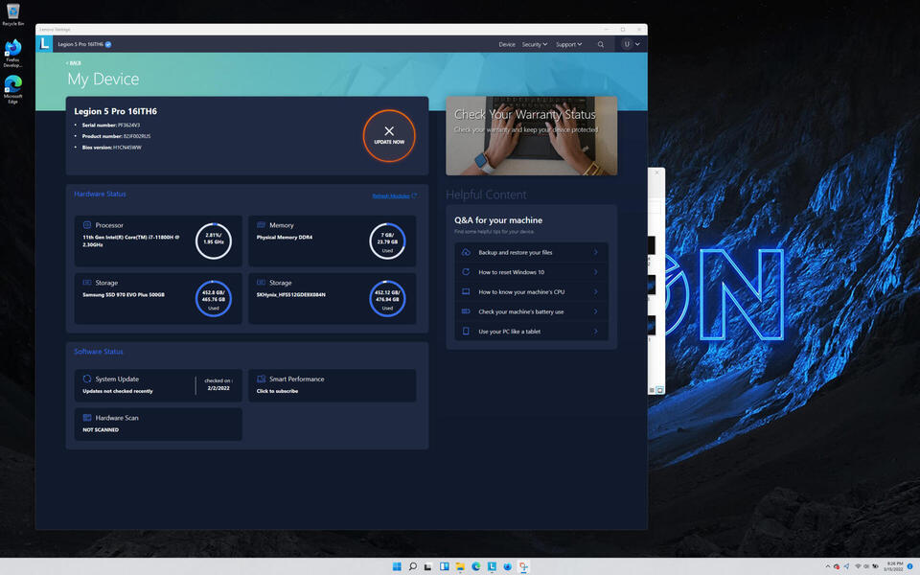Click the memory 7 GB usage ring
Viewport: 920px width, 575px height.
click(387, 241)
